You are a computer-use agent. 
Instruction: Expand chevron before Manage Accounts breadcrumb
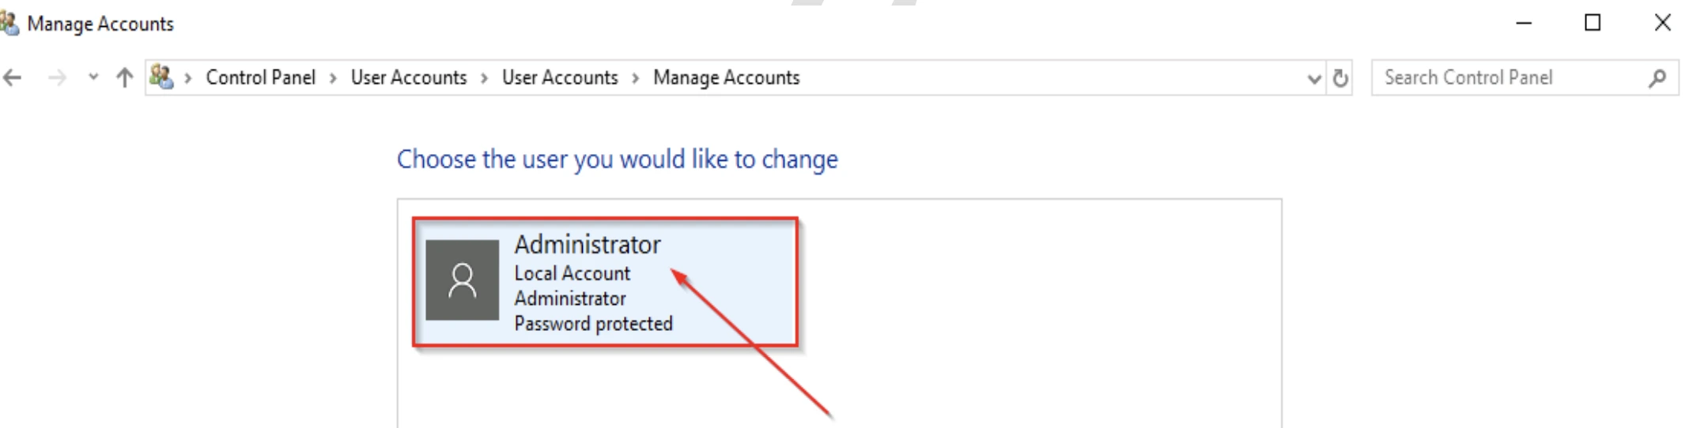coord(635,78)
